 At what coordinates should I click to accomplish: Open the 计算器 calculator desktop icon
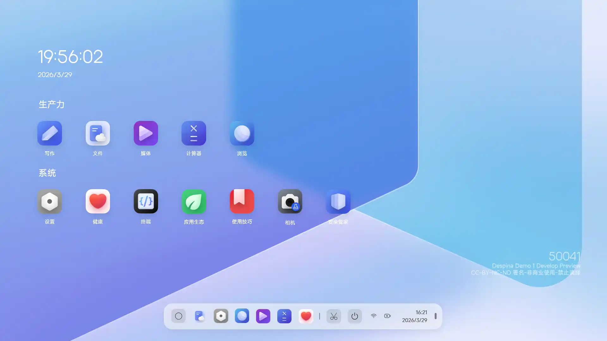tap(194, 133)
